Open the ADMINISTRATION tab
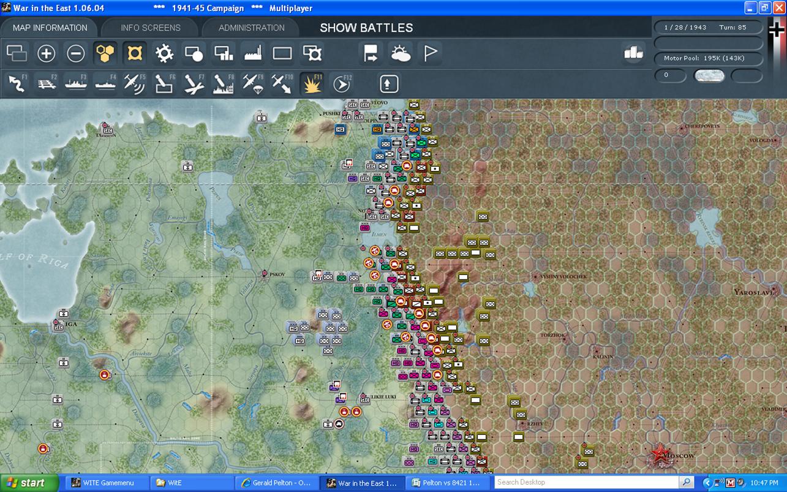 (x=252, y=28)
